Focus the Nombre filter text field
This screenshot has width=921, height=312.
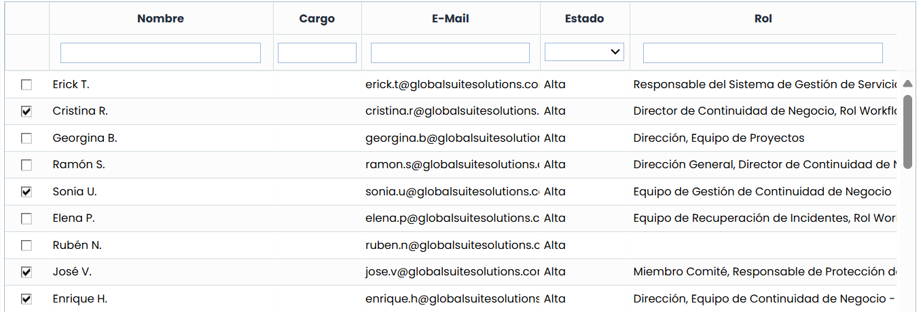pyautogui.click(x=160, y=53)
